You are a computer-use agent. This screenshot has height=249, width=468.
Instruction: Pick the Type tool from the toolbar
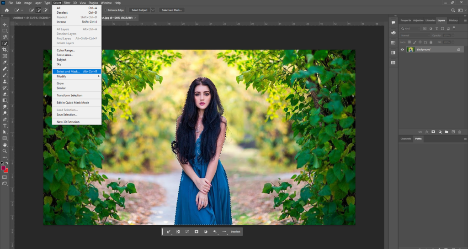5,125
